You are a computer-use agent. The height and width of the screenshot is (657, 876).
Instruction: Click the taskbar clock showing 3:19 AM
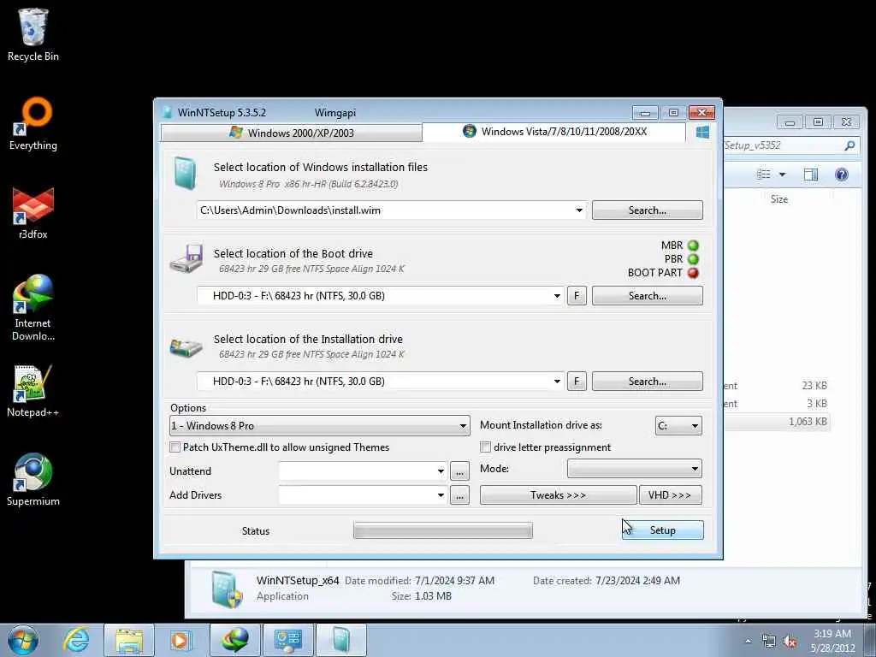(832, 641)
